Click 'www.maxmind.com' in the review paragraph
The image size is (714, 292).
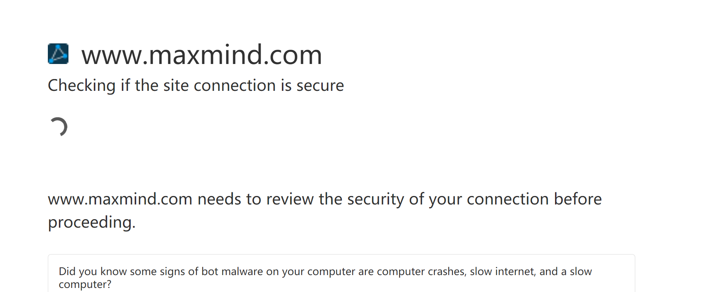pos(120,199)
